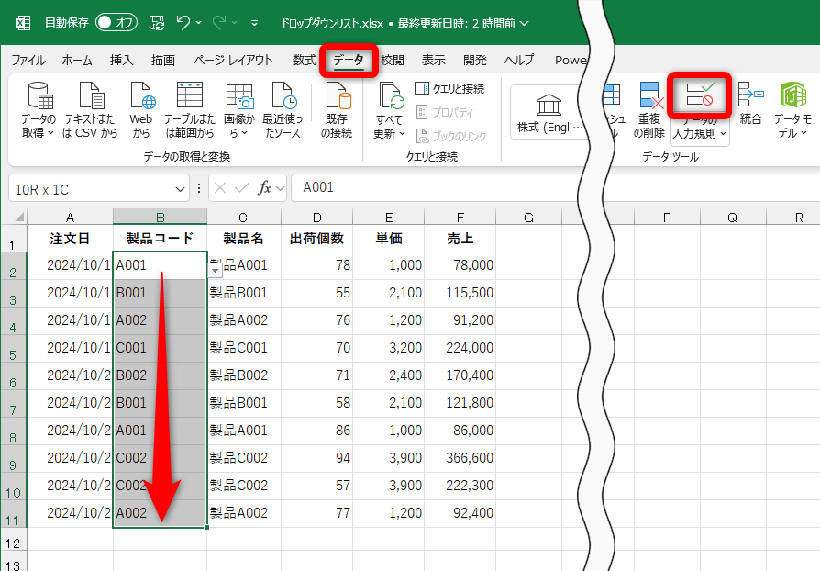The width and height of the screenshot is (820, 571).
Task: Switch to the ページ レイアウト tab
Action: point(233,61)
